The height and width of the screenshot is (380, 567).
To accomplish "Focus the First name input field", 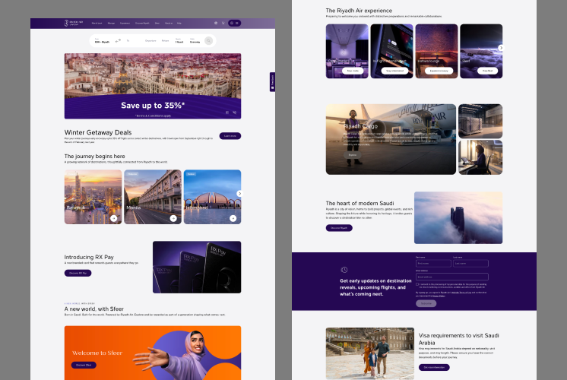I will click(x=433, y=264).
